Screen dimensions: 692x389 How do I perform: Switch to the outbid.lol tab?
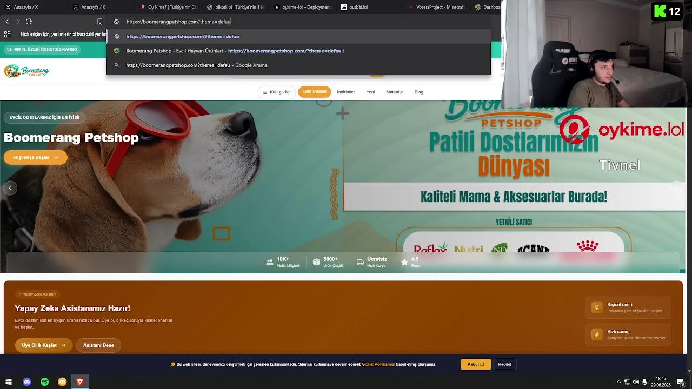click(x=370, y=7)
